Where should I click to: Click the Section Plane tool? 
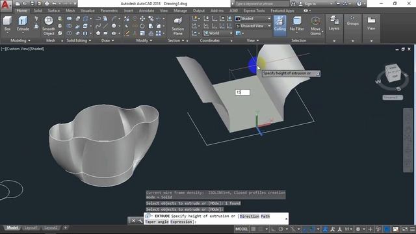(x=177, y=25)
